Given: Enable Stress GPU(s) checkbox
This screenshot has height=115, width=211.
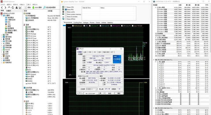Looking at the screenshot, I should tap(66, 19).
